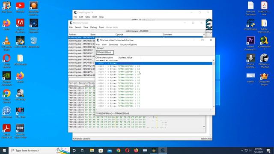Open Debug menu in Memory Viewer
This screenshot has width=274, height=154.
click(93, 27)
